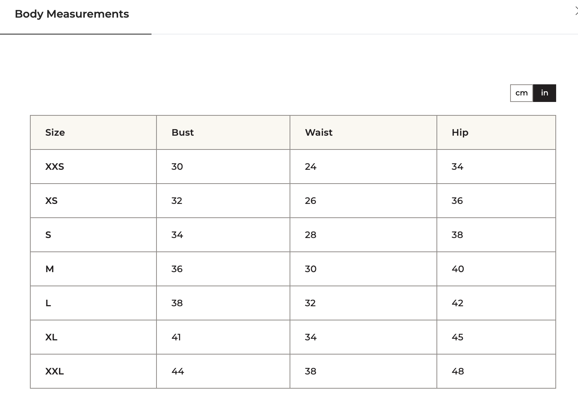This screenshot has height=399, width=578.
Task: Click the XXL hip value 48
Action: pyautogui.click(x=458, y=371)
